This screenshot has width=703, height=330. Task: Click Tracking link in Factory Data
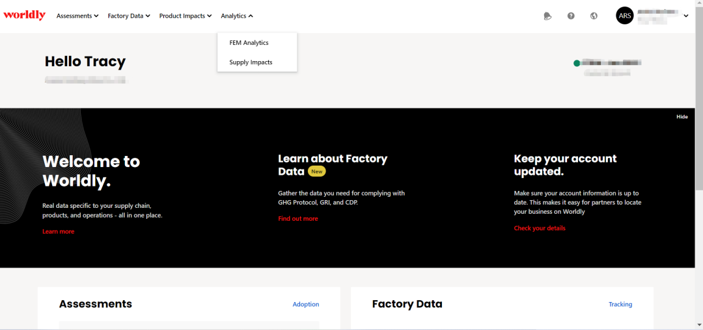pyautogui.click(x=620, y=304)
